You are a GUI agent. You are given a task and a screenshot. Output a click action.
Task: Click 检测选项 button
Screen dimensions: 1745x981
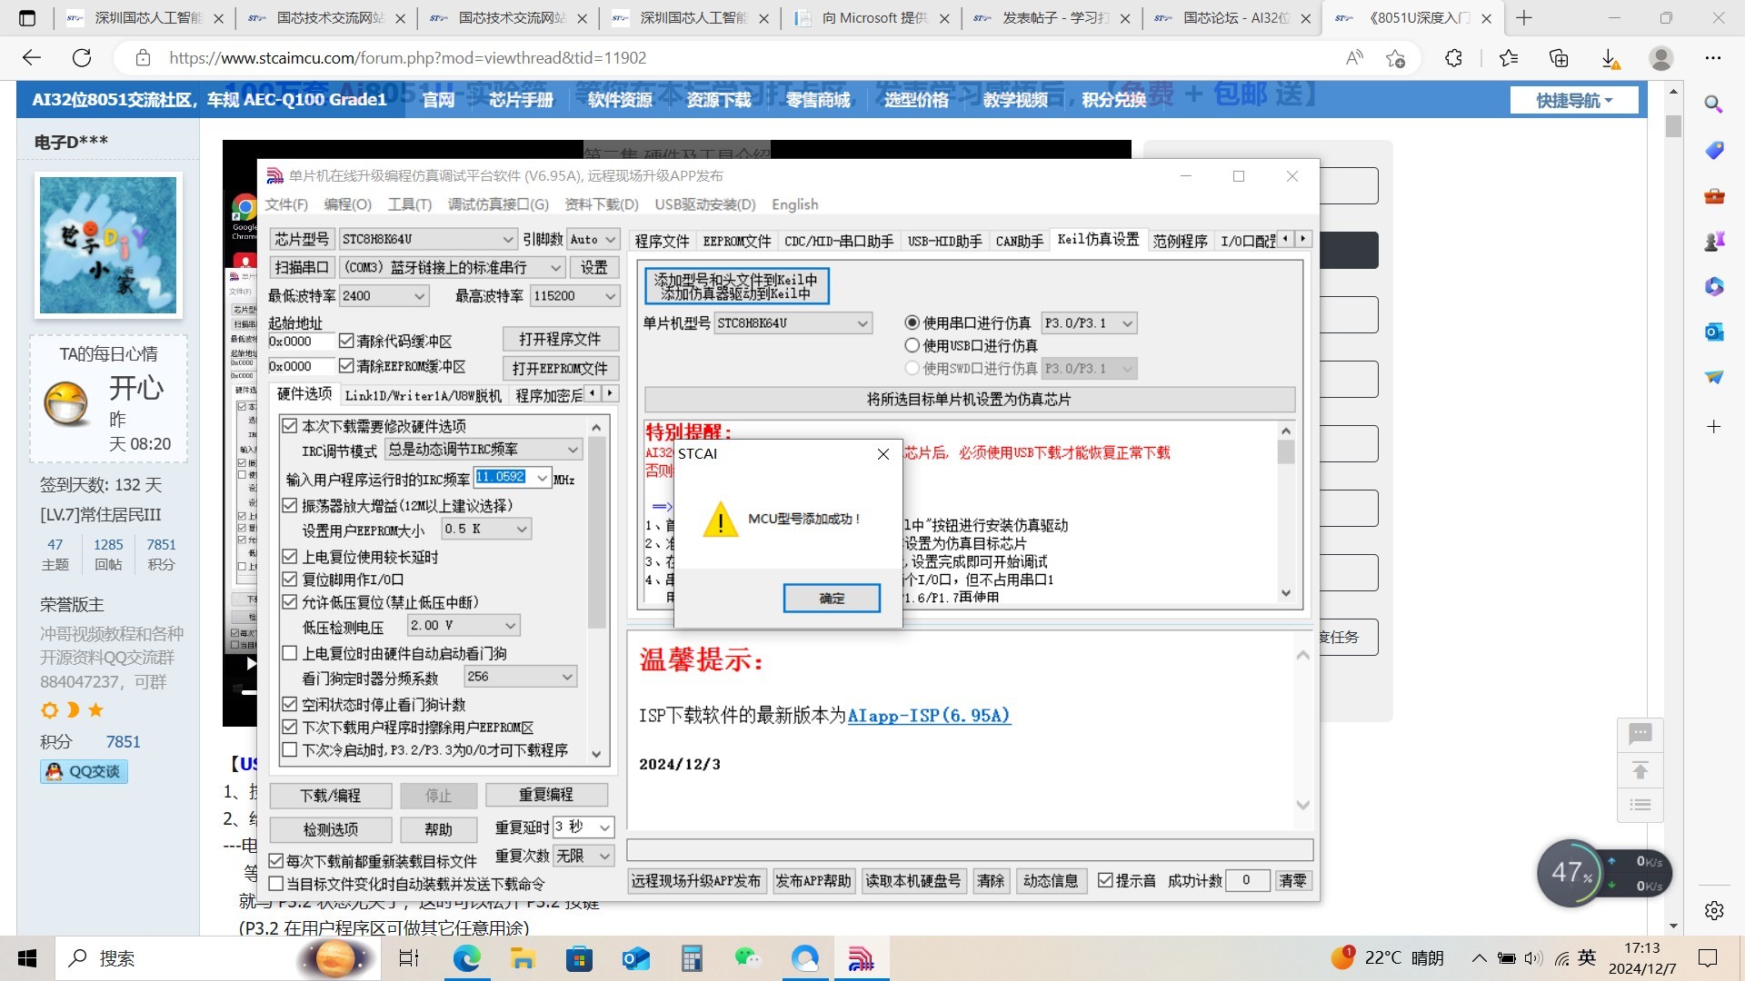click(x=331, y=829)
